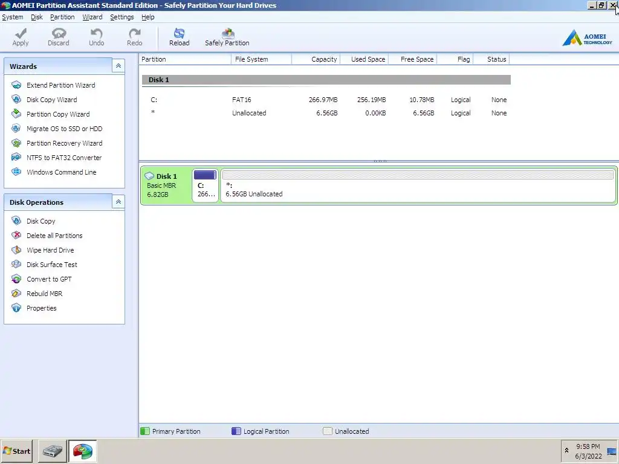Viewport: 619px width, 464px height.
Task: Collapse the Wizards panel
Action: (x=118, y=66)
